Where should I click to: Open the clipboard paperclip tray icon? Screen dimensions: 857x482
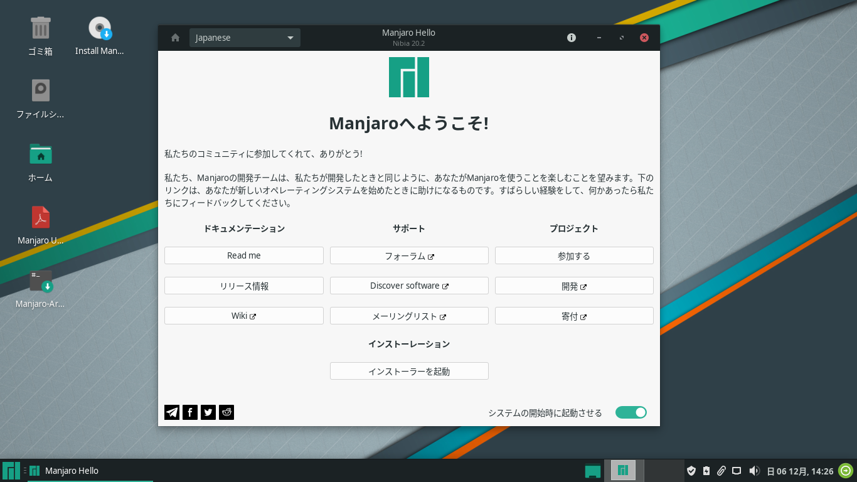(721, 471)
